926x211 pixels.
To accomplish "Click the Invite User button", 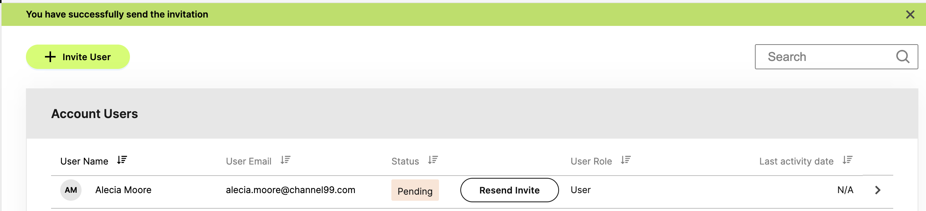I will click(x=78, y=57).
